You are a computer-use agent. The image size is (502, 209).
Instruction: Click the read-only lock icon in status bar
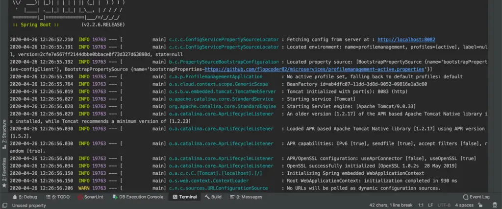click(x=480, y=205)
